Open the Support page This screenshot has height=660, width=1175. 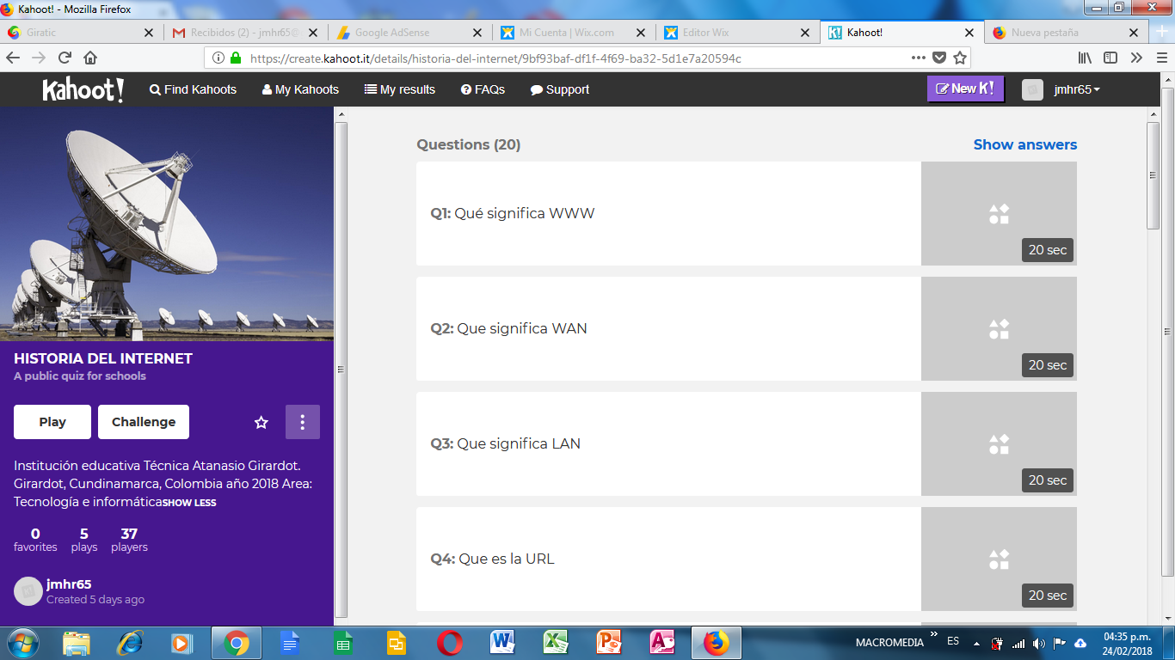pyautogui.click(x=560, y=89)
